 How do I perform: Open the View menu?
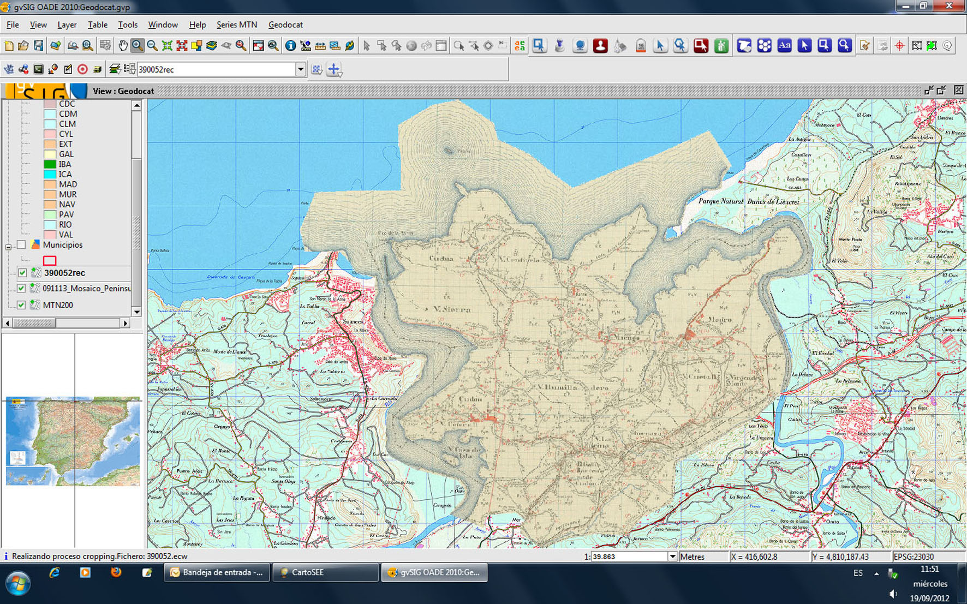coord(38,25)
